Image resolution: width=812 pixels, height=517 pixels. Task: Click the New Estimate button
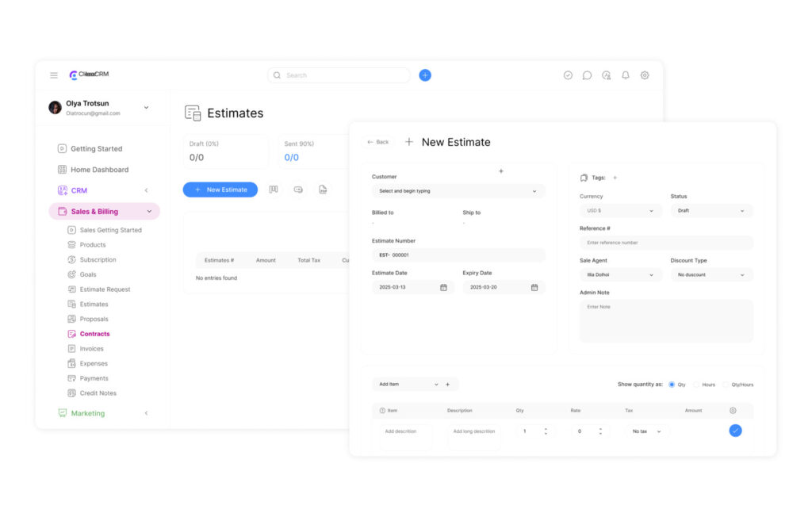(220, 190)
